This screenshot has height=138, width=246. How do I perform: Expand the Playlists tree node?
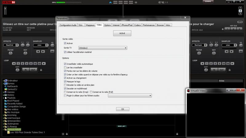3,98
